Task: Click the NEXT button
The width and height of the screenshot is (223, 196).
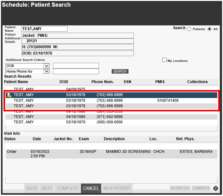Action: 47,188
